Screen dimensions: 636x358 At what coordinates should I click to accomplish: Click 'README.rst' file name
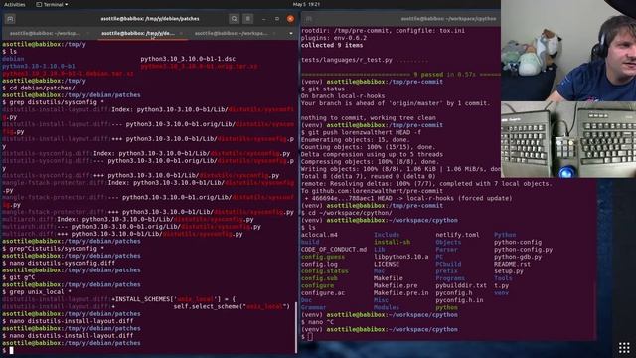click(x=512, y=264)
